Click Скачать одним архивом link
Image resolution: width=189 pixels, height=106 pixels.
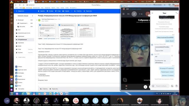point(50,39)
